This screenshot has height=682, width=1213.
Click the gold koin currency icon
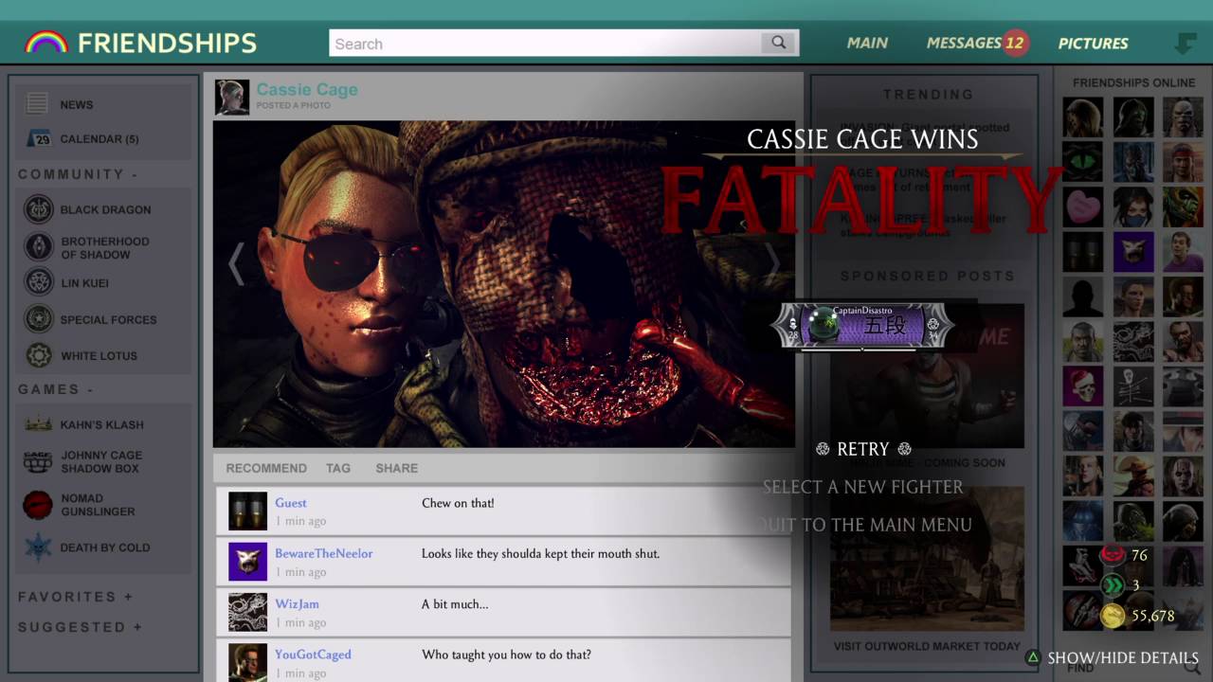1113,616
